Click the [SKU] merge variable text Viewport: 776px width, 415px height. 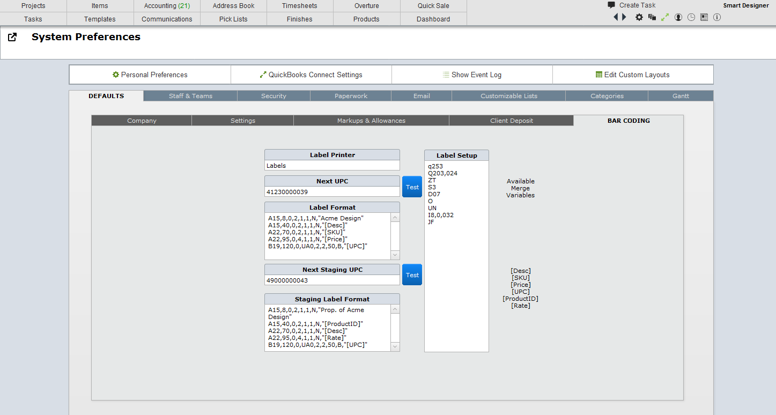[521, 278]
